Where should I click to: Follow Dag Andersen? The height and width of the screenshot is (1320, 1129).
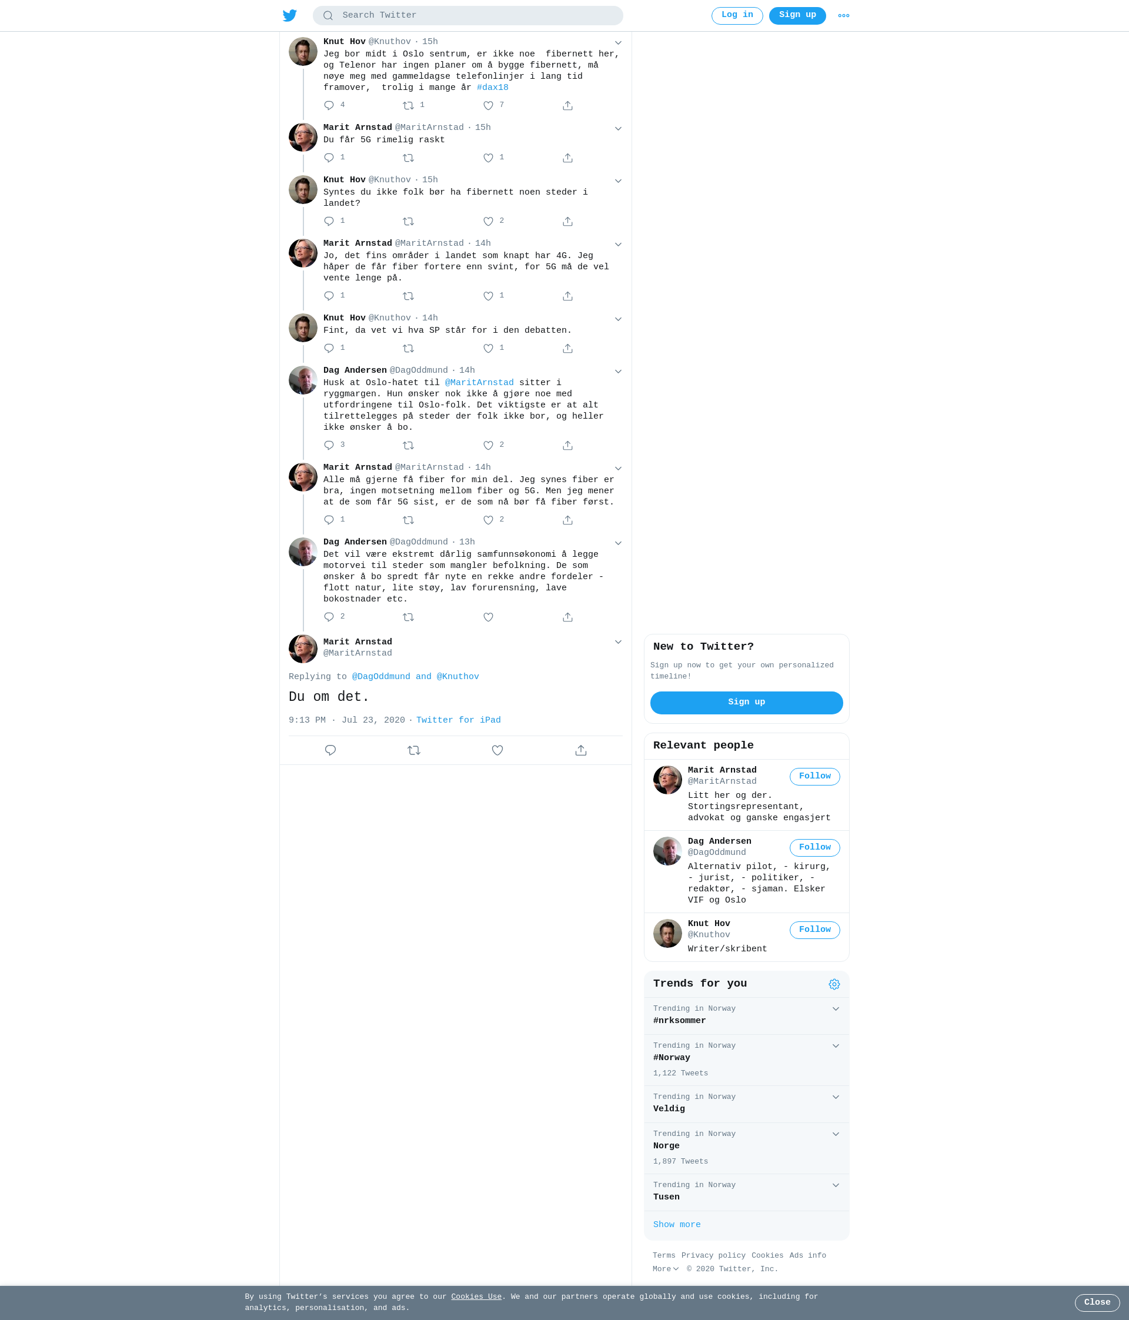click(814, 847)
